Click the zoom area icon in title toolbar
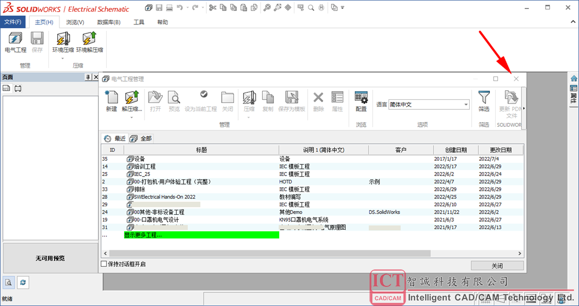The image size is (579, 306). click(x=278, y=7)
